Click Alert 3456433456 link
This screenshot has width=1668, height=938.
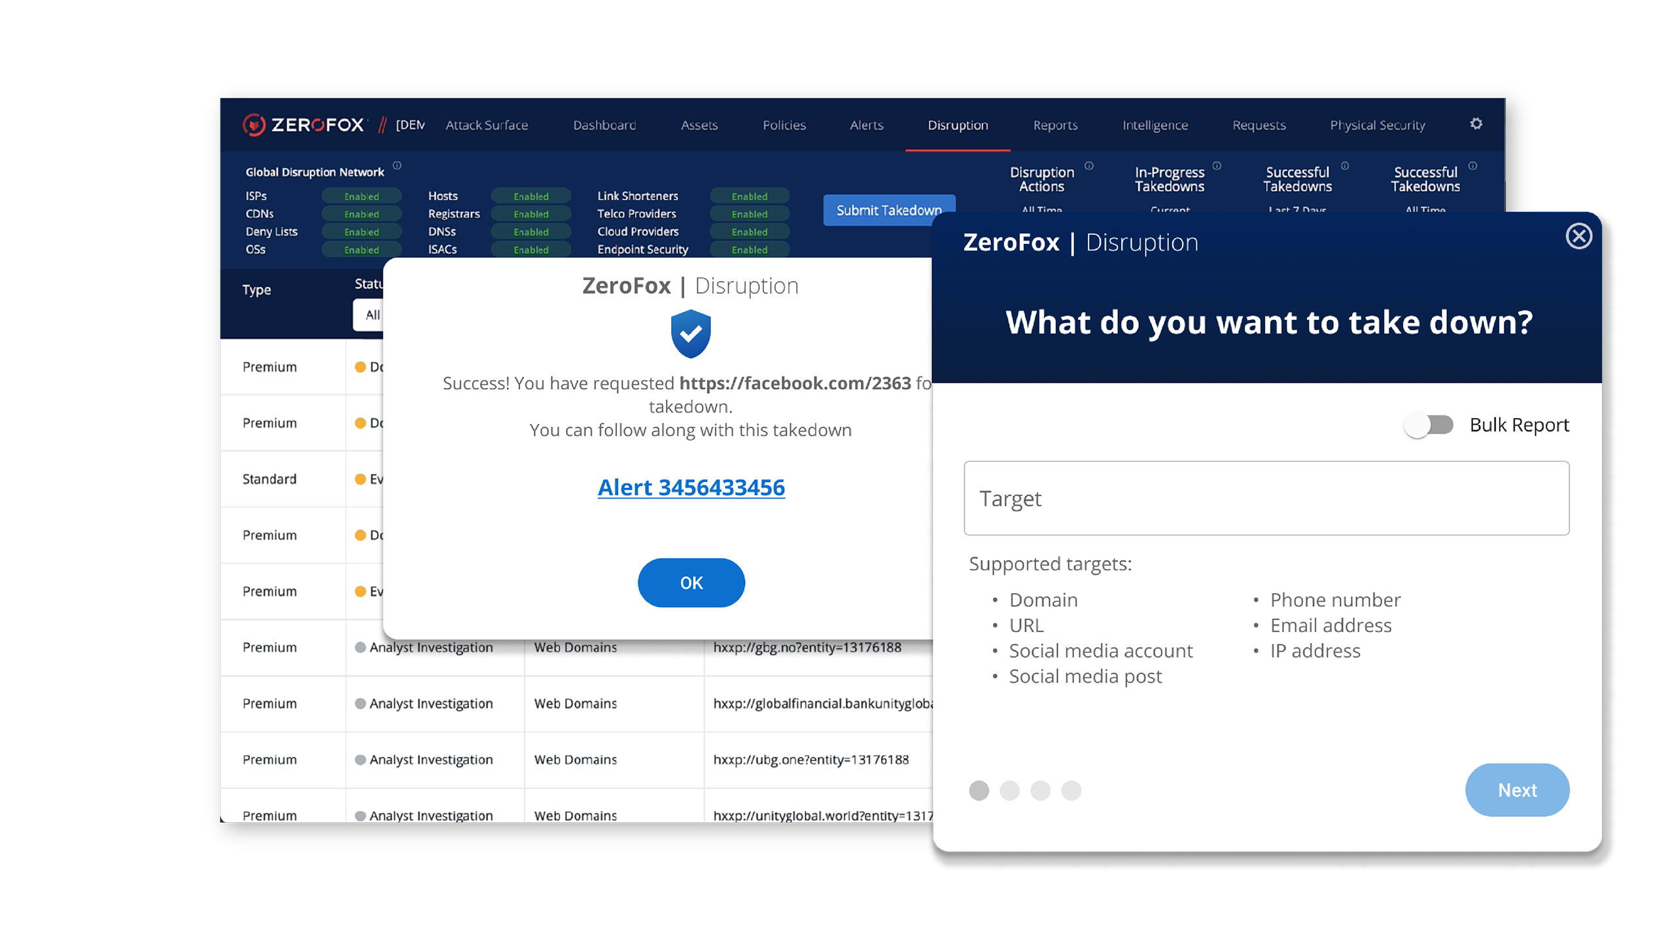click(689, 487)
